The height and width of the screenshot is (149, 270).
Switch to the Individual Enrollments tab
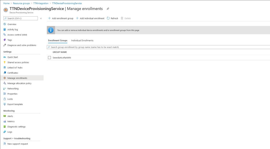[82, 41]
